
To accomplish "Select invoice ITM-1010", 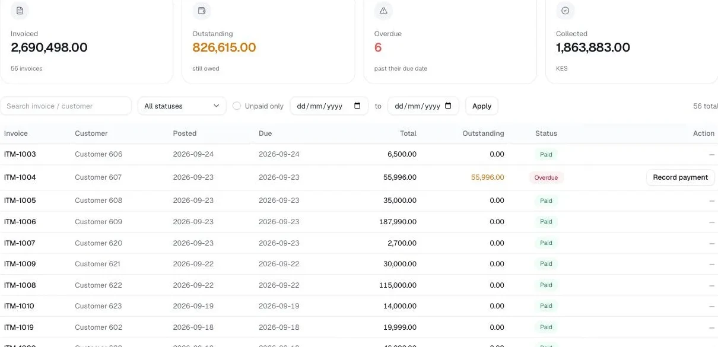I will point(19,306).
